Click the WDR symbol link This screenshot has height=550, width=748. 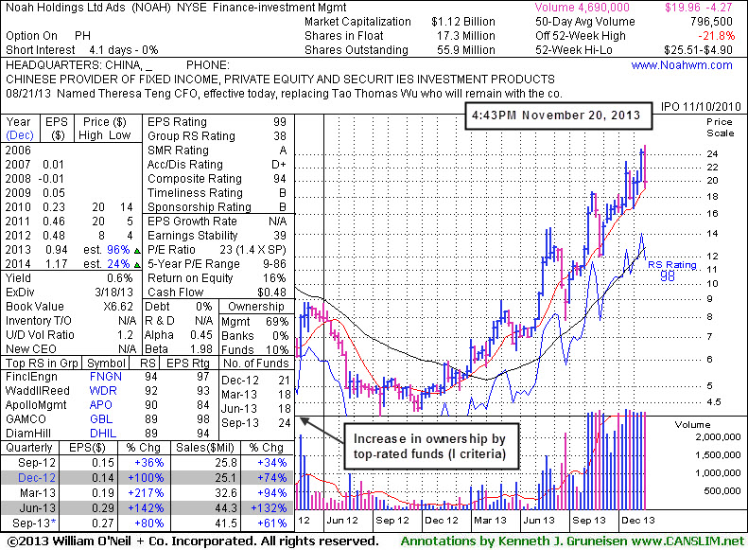pyautogui.click(x=103, y=391)
